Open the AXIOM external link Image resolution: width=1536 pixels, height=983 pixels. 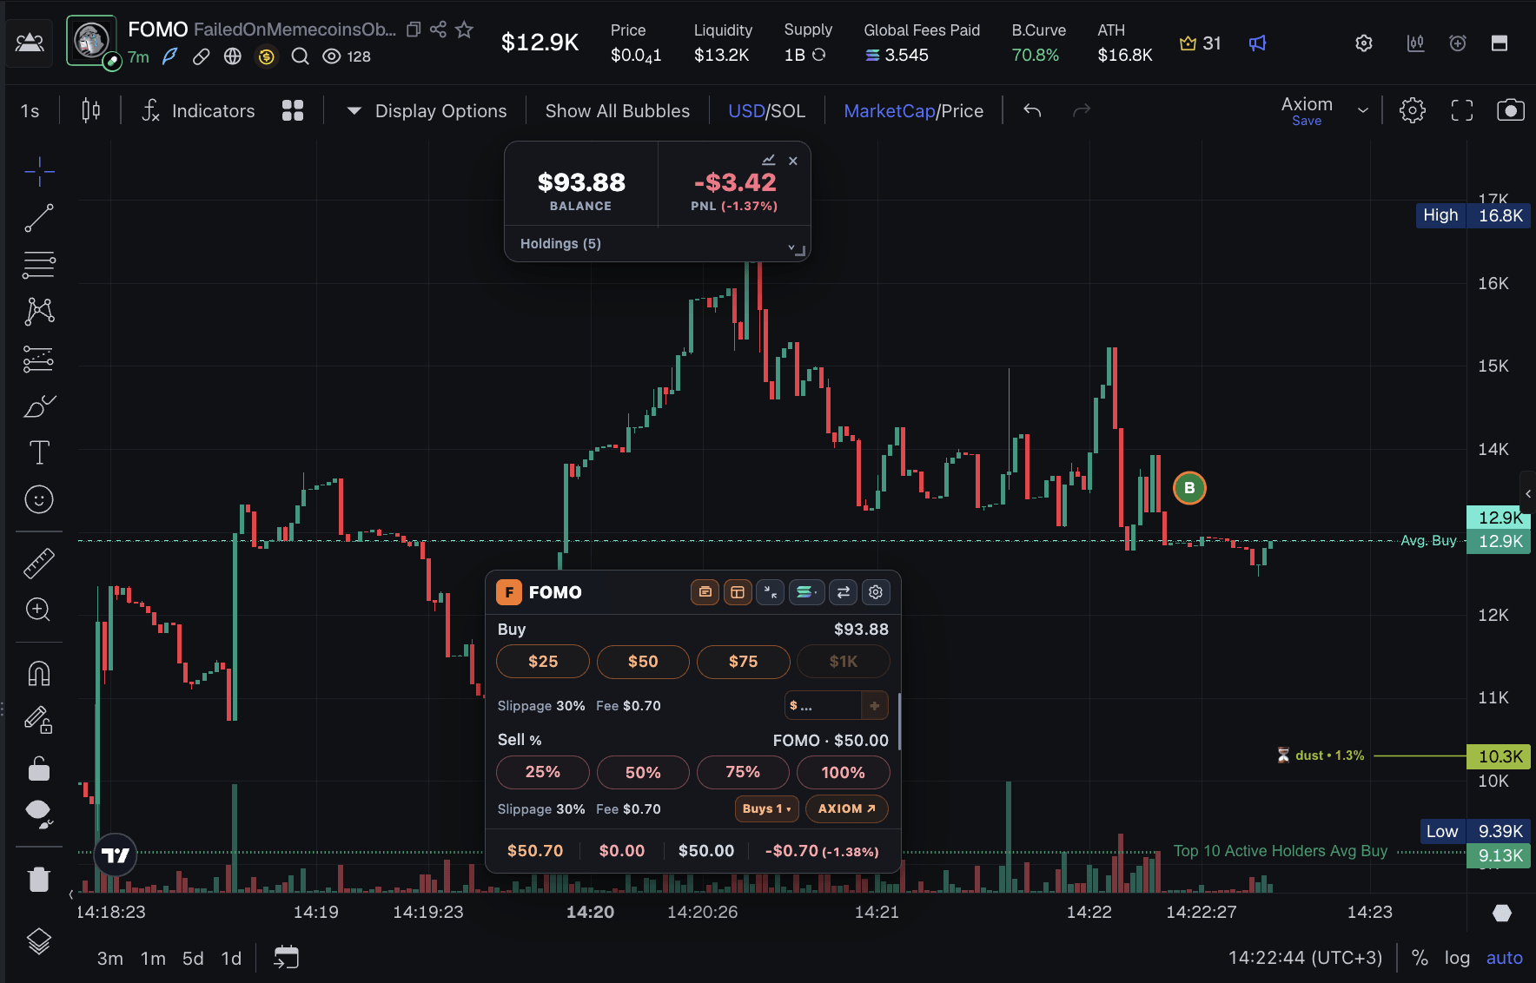click(847, 808)
